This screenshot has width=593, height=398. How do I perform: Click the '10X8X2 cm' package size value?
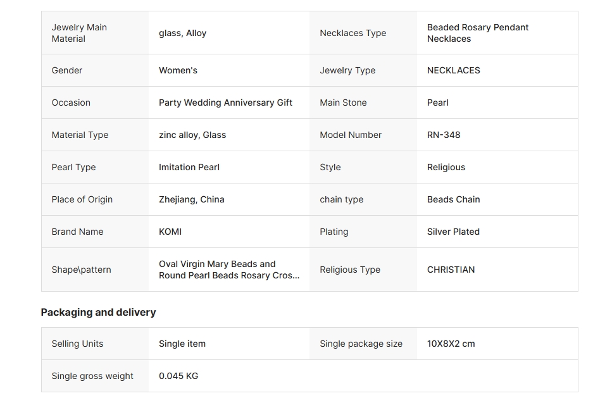(451, 344)
